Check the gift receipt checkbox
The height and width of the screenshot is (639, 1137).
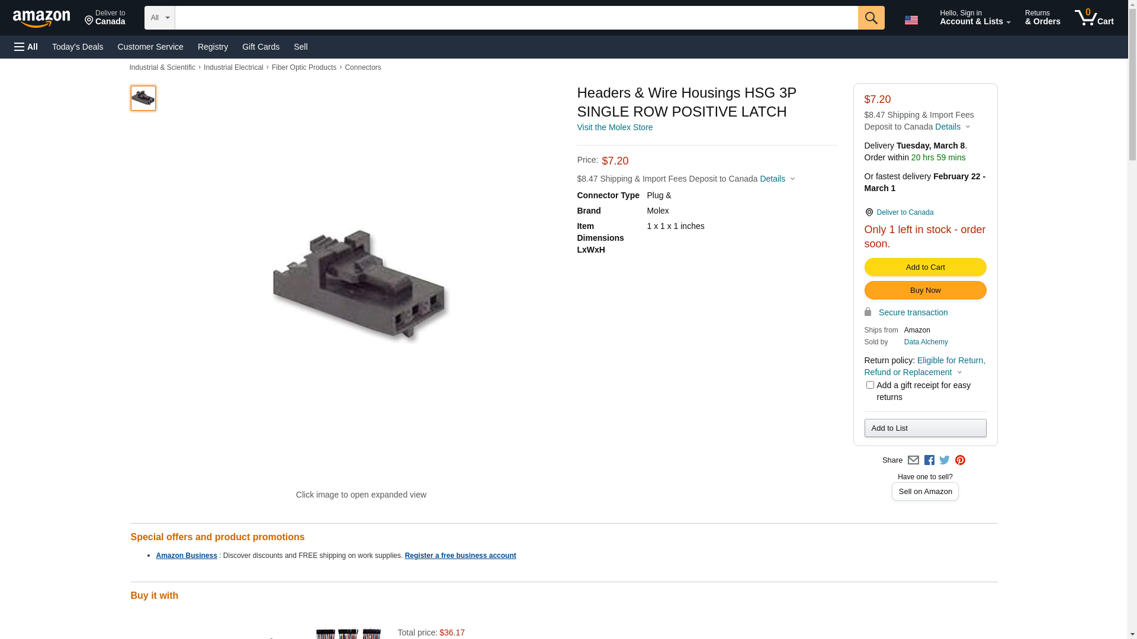click(870, 385)
